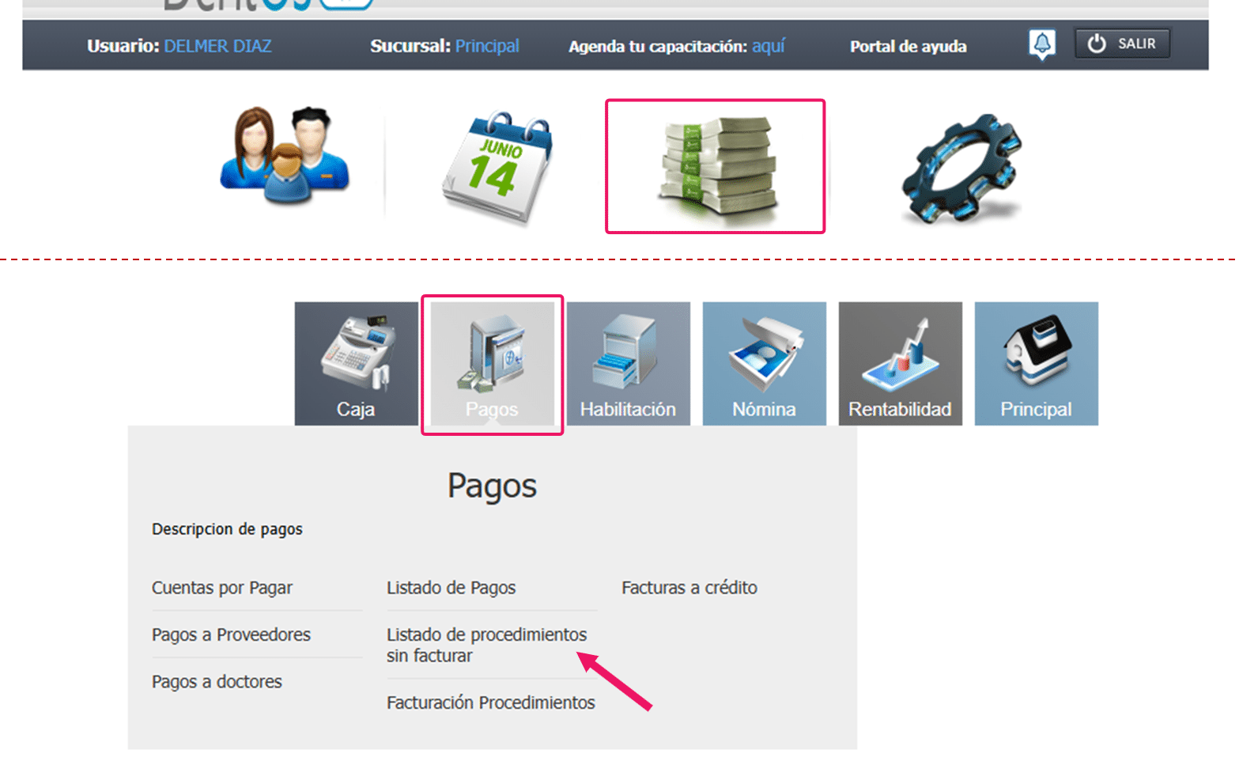The height and width of the screenshot is (757, 1239).
Task: Click the 'Pagos' panel heading
Action: [492, 486]
